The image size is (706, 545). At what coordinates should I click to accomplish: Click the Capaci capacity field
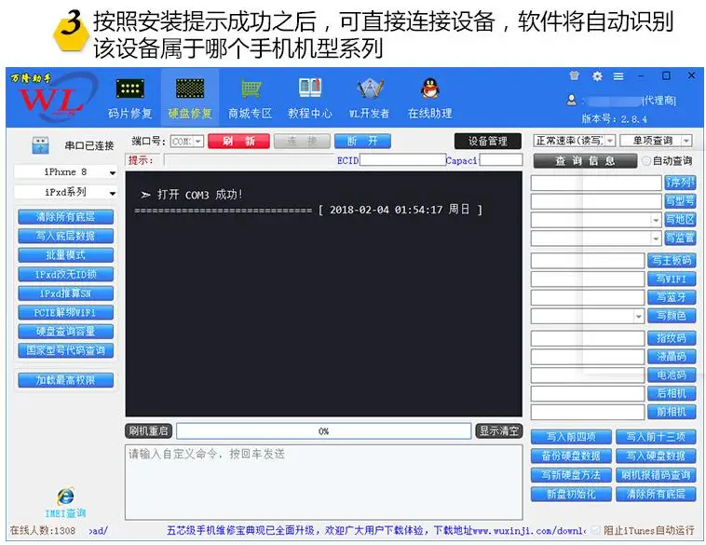point(501,160)
